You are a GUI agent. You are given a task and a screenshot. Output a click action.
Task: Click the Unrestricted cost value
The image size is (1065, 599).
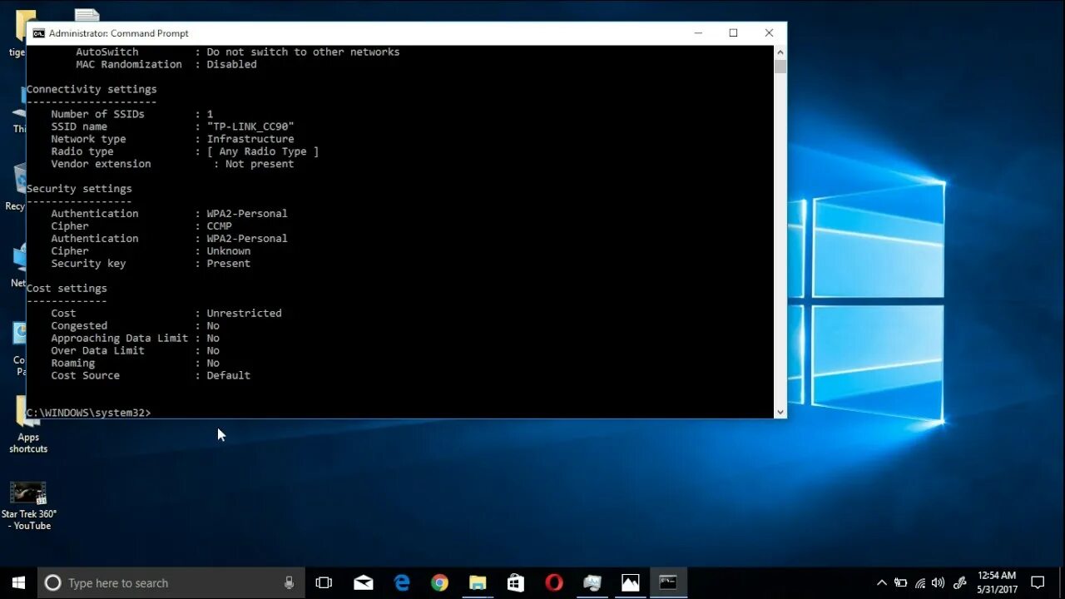pos(245,314)
